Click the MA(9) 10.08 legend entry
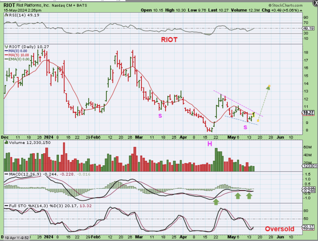 [17, 55]
